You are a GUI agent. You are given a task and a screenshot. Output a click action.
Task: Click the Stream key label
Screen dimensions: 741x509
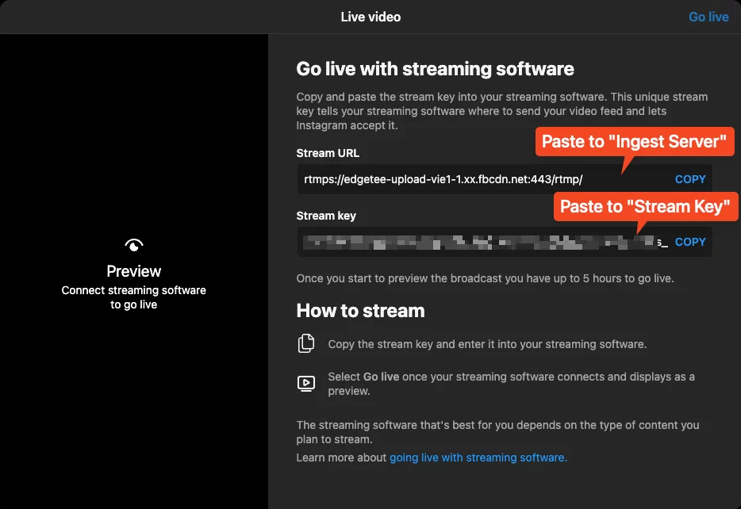pos(326,216)
